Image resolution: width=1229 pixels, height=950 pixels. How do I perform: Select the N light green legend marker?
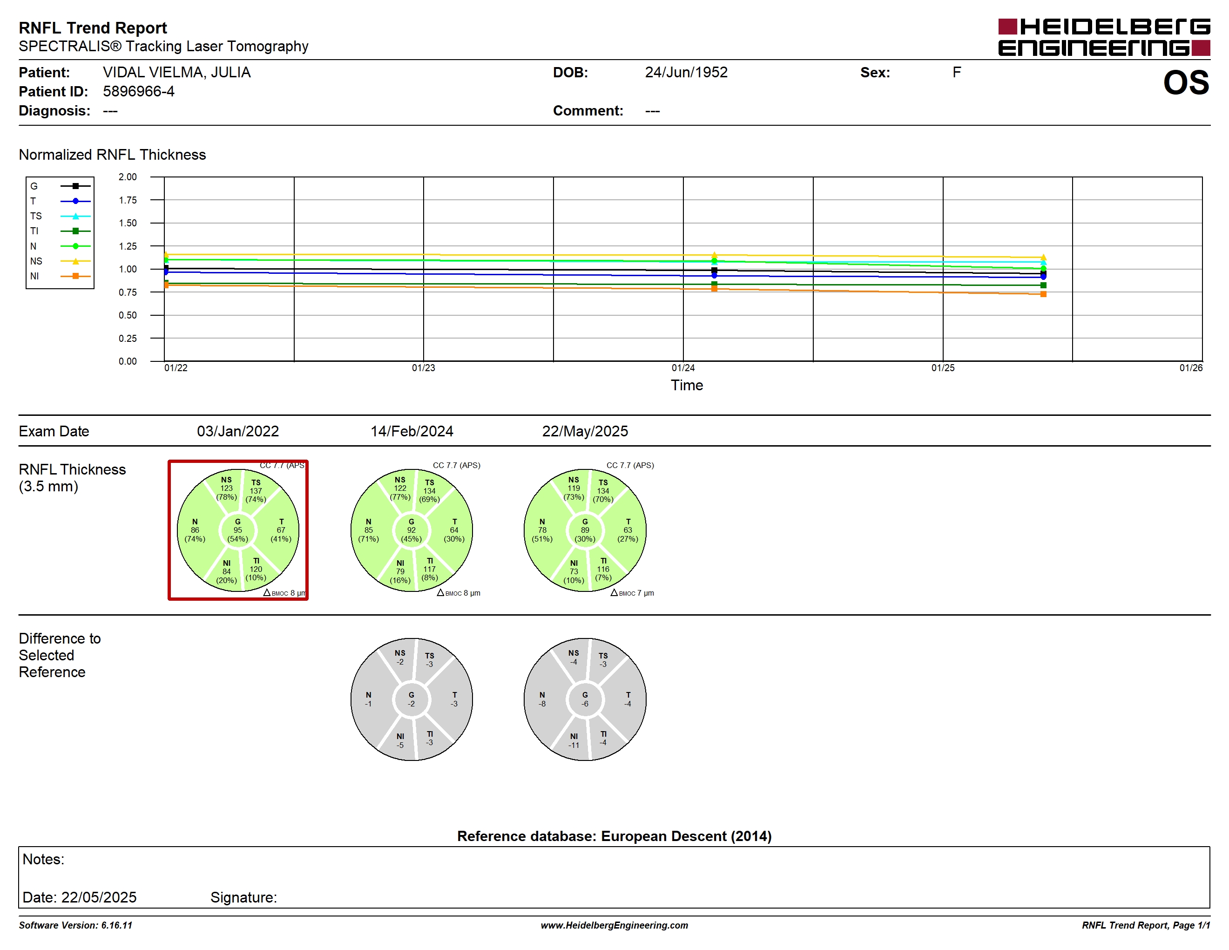[x=75, y=246]
